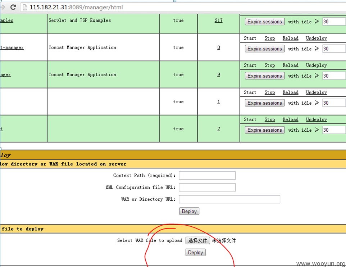
Task: Choose a WAR file with 选择文件 button
Action: pyautogui.click(x=198, y=240)
